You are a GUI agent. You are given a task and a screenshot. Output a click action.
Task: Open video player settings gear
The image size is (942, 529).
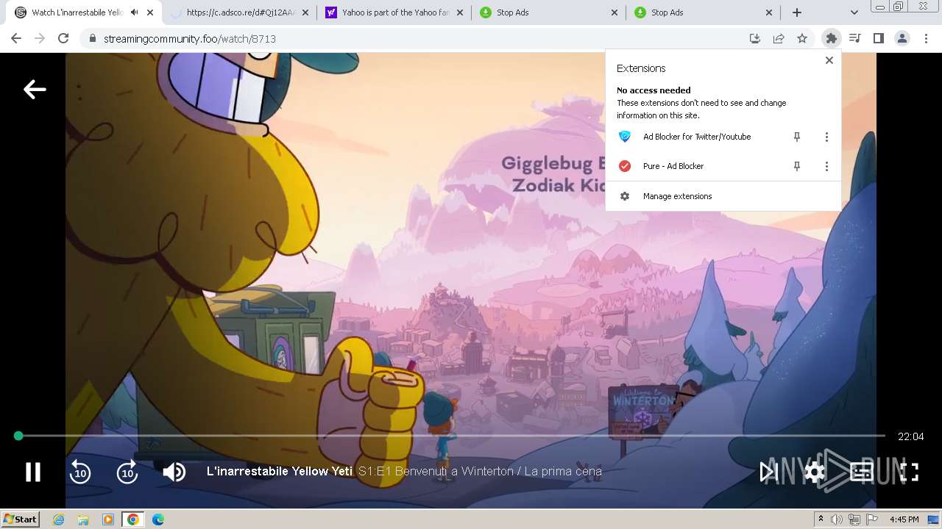point(815,472)
